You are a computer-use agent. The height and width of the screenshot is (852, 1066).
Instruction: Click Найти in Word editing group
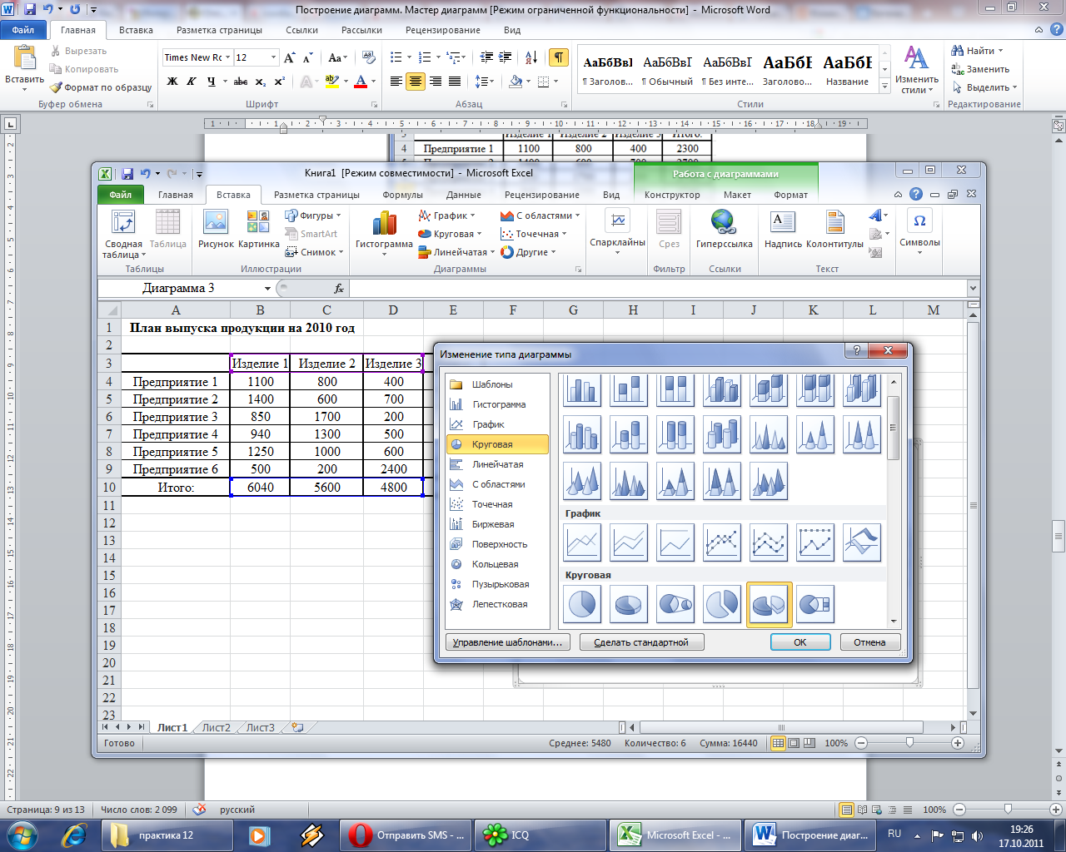(979, 51)
